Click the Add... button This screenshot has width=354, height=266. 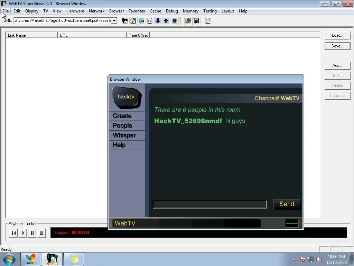click(x=337, y=65)
